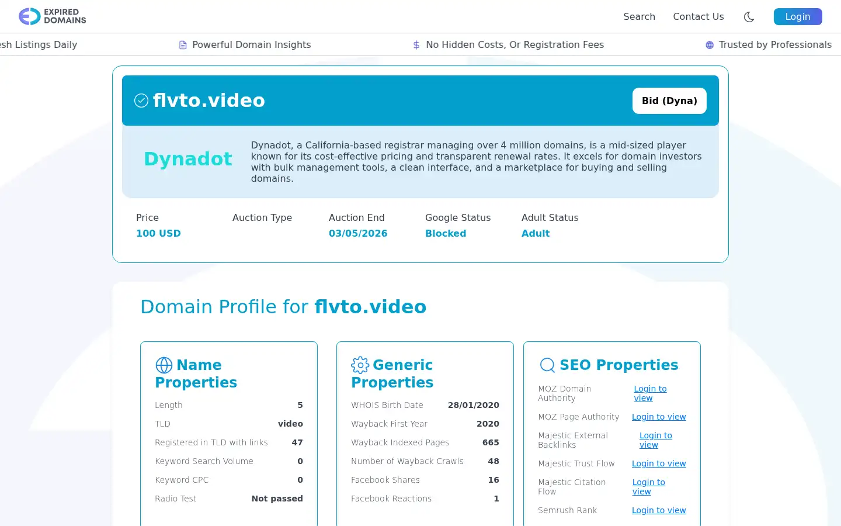The height and width of the screenshot is (526, 841).
Task: Click the Facebook Reactions row label
Action: [x=391, y=499]
